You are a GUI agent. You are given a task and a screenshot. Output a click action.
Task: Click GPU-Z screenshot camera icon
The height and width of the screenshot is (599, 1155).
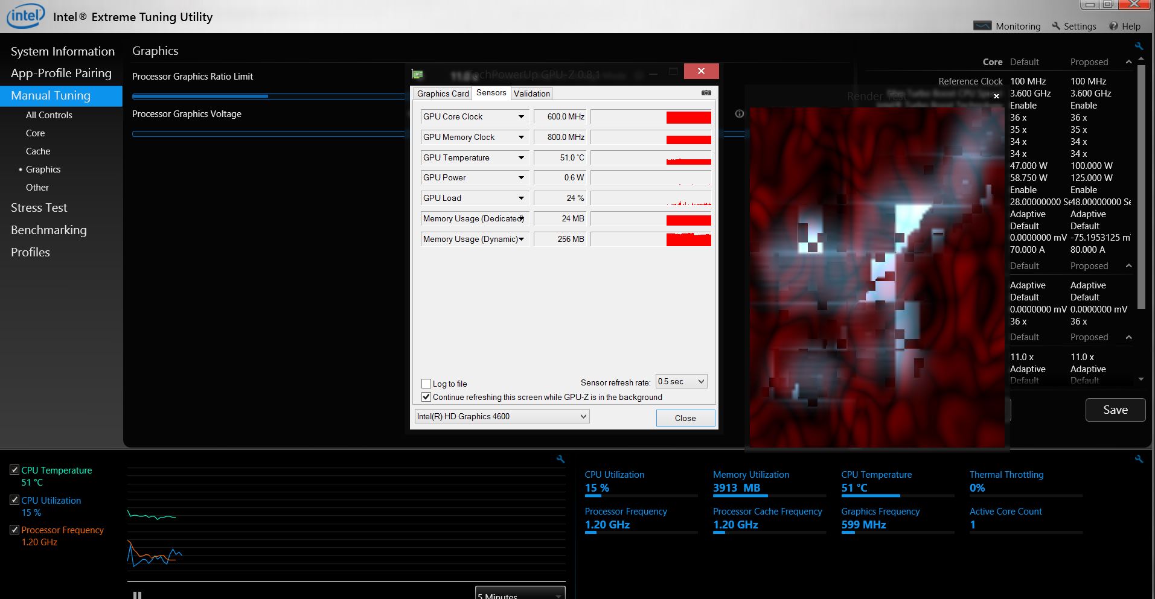click(x=706, y=93)
